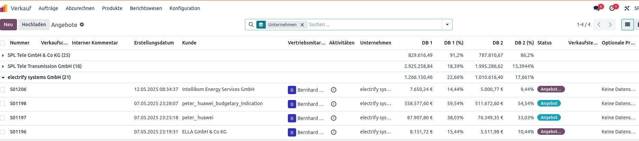
Task: Sort by the Aktivitäten column header
Action: point(342,43)
